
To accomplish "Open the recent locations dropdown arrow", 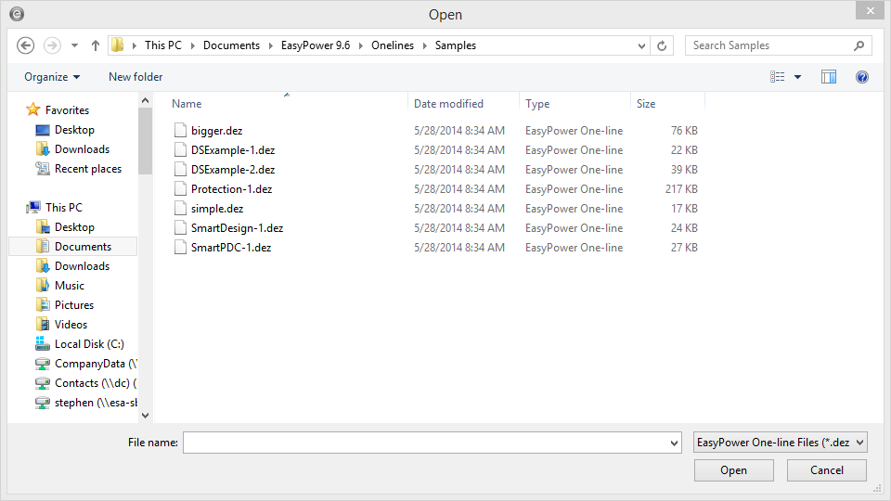I will click(74, 45).
